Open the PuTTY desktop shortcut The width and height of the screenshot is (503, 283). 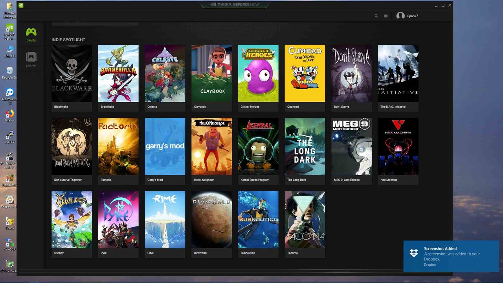(x=9, y=137)
